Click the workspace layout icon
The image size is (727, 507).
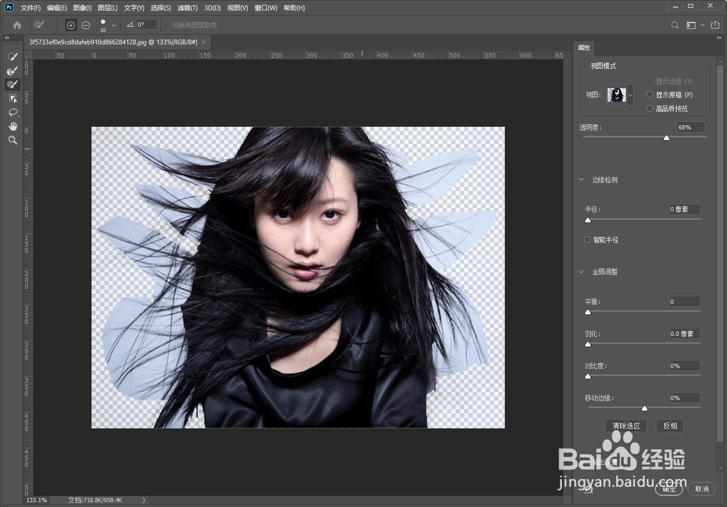[691, 25]
